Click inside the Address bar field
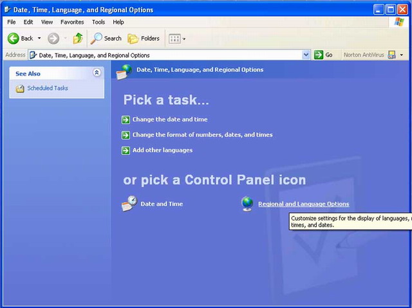The height and width of the screenshot is (308, 412). (167, 55)
